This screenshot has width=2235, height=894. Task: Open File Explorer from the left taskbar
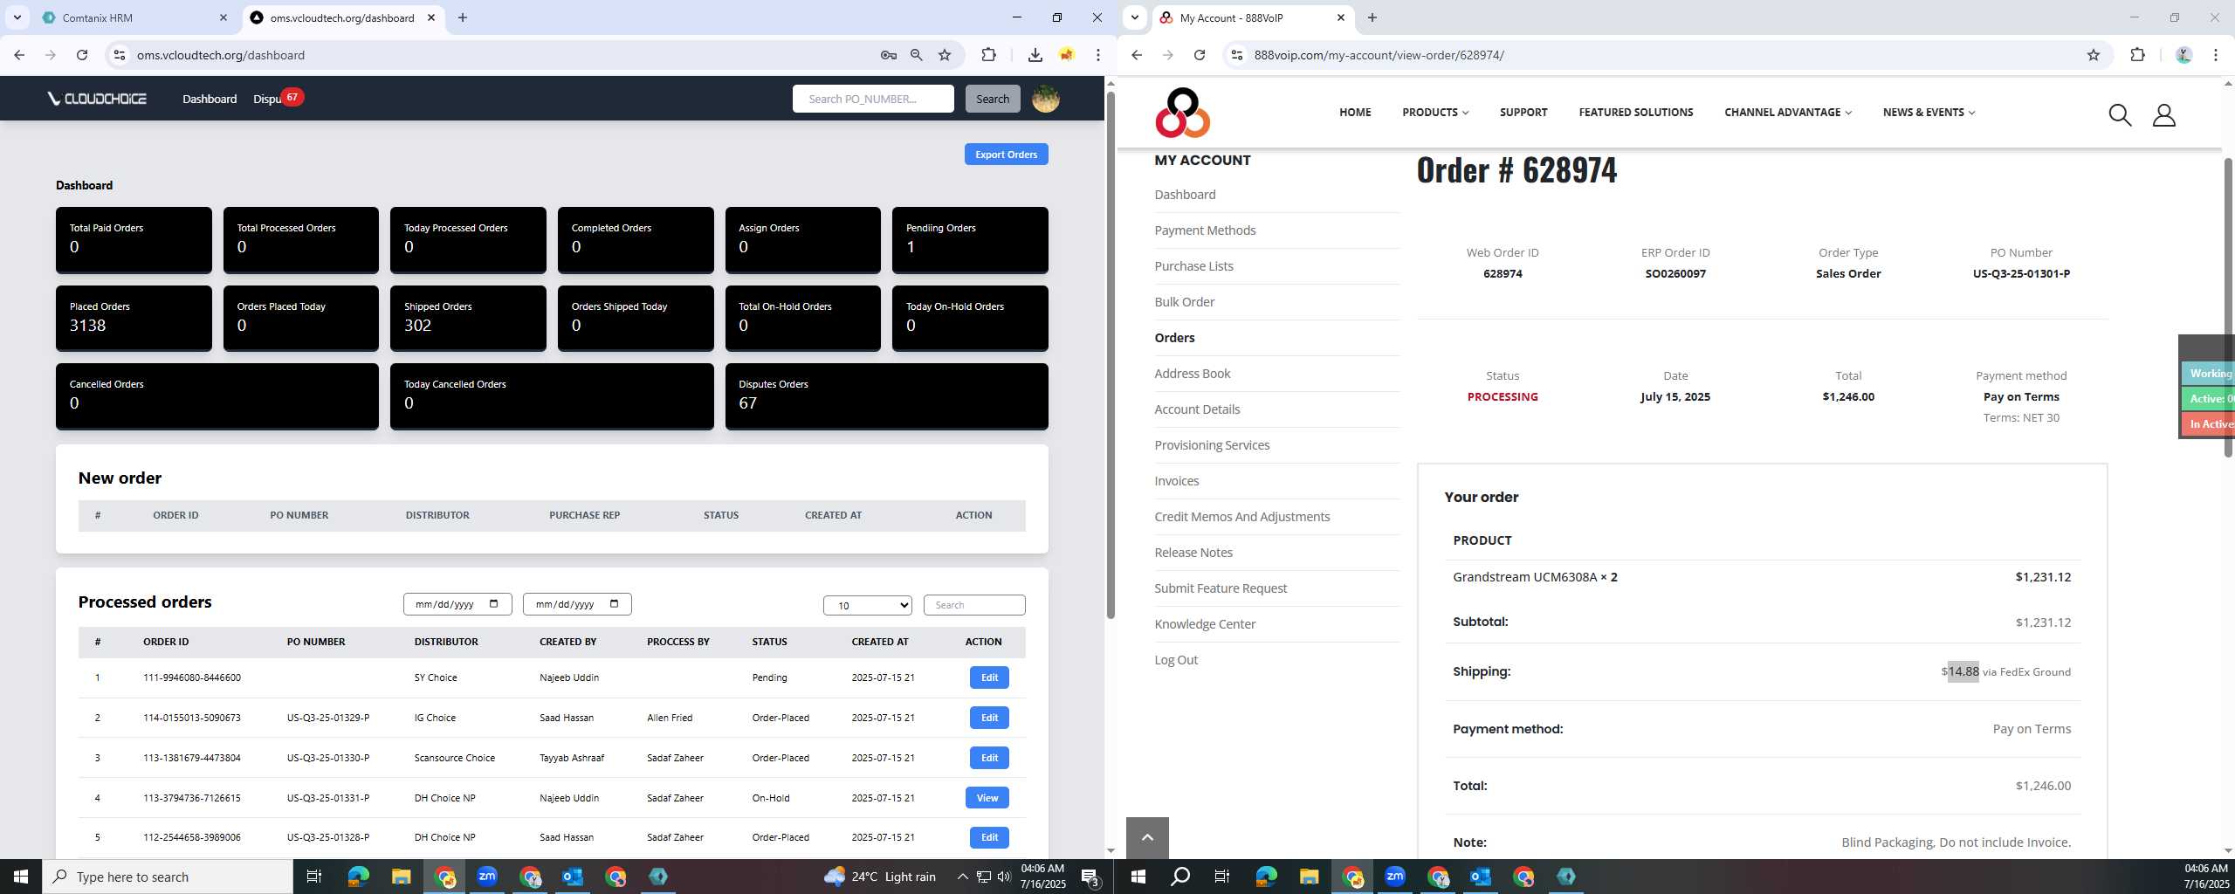coord(401,876)
